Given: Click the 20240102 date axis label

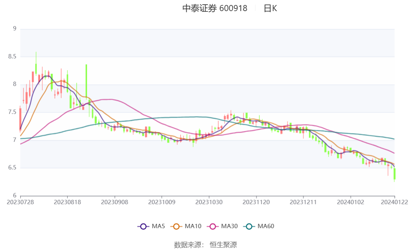Looking at the screenshot, I should point(350,202).
